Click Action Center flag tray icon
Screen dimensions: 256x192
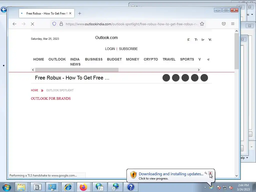(218, 187)
